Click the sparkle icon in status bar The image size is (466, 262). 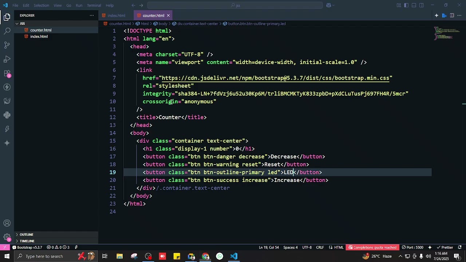[x=430, y=247]
